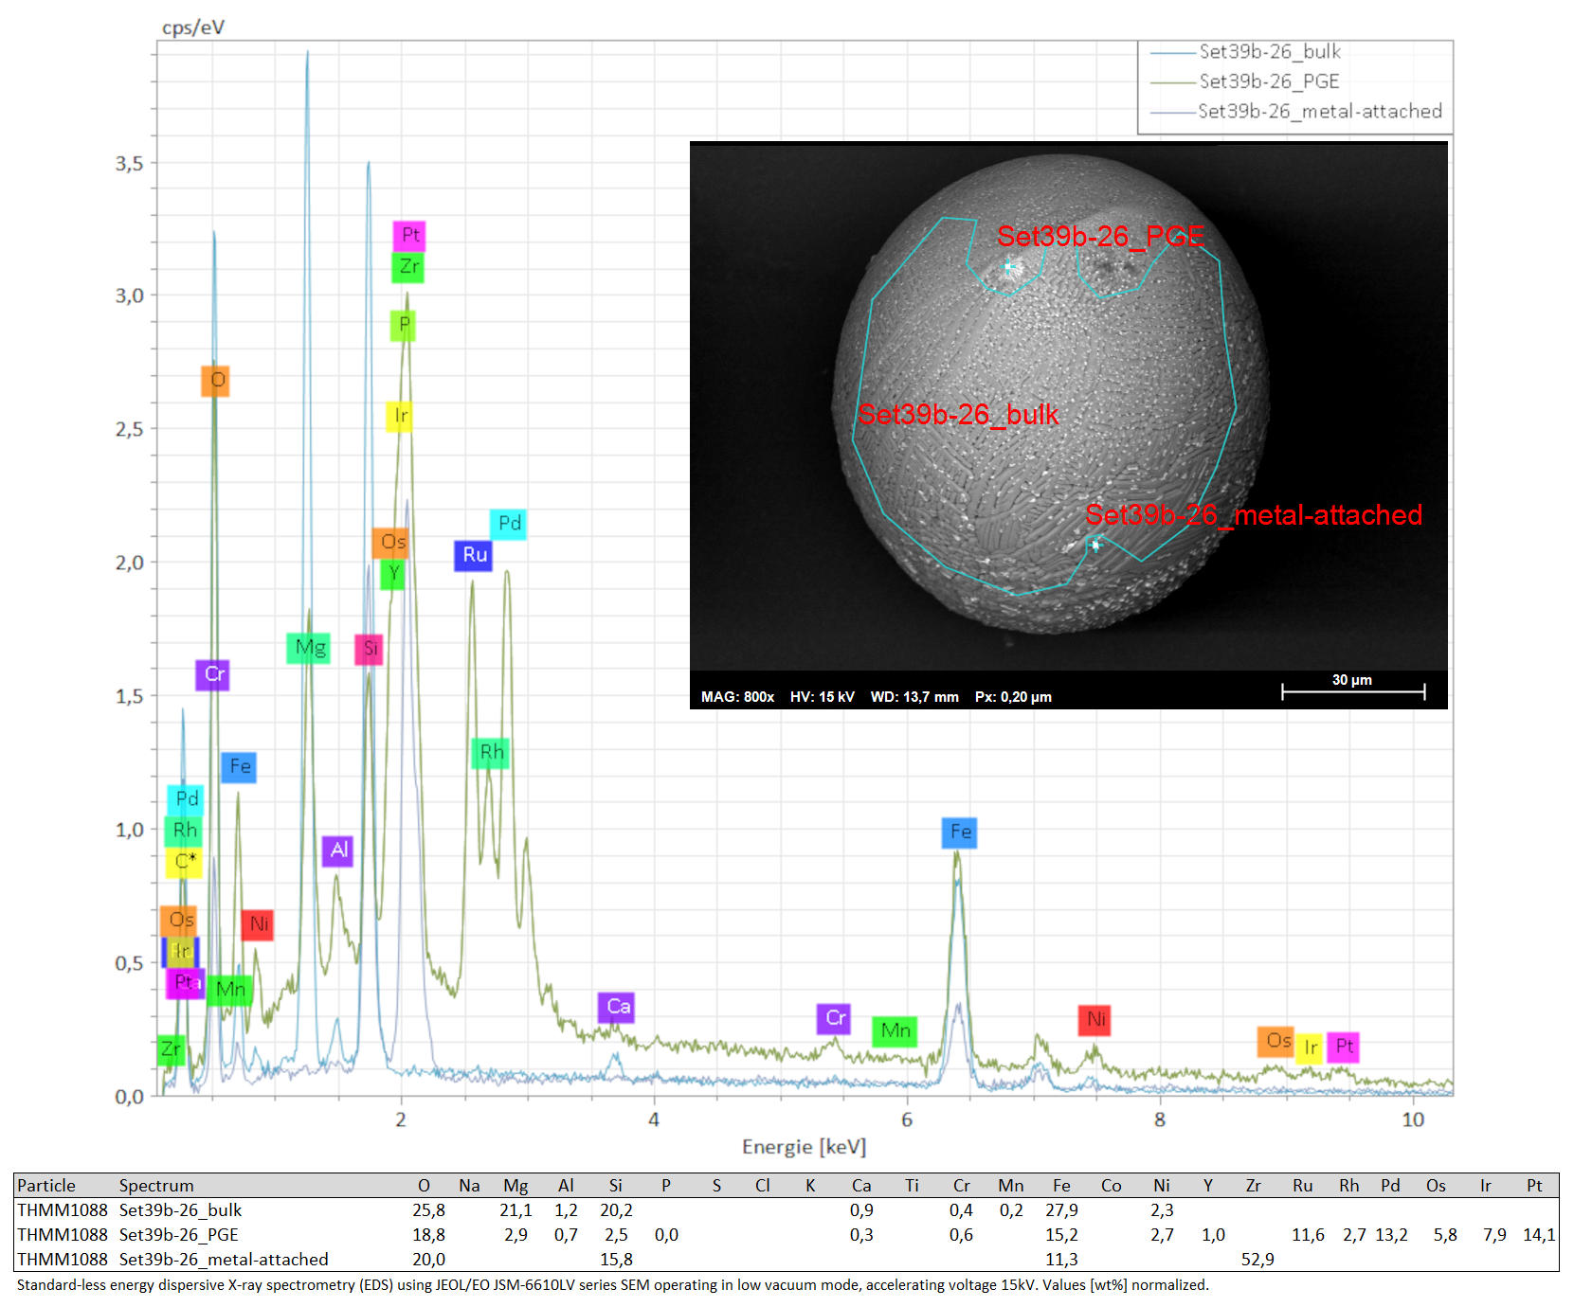Click the WD: 13,7 mm text in the SEM info bar

[x=914, y=697]
